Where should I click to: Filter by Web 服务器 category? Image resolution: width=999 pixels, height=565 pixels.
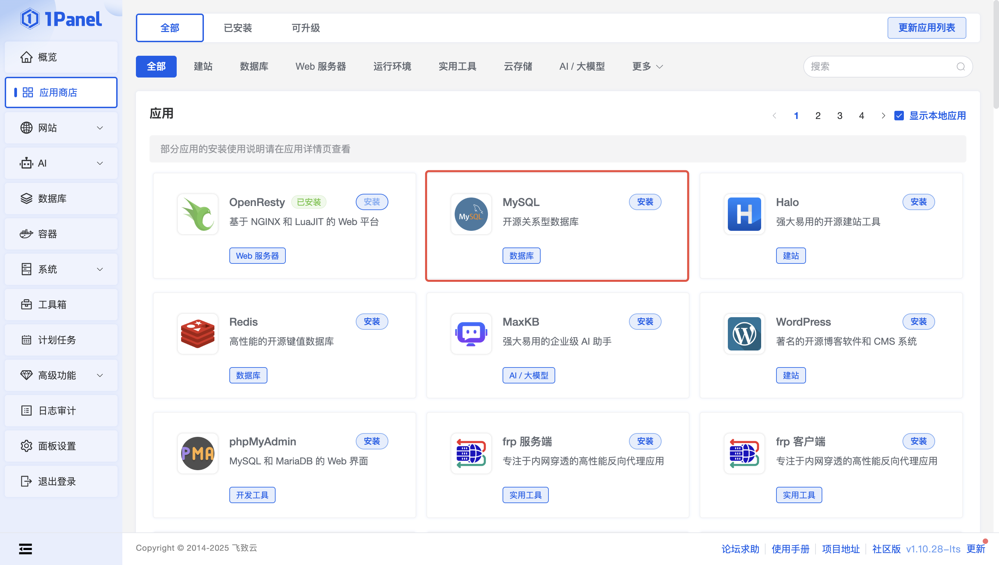click(320, 66)
